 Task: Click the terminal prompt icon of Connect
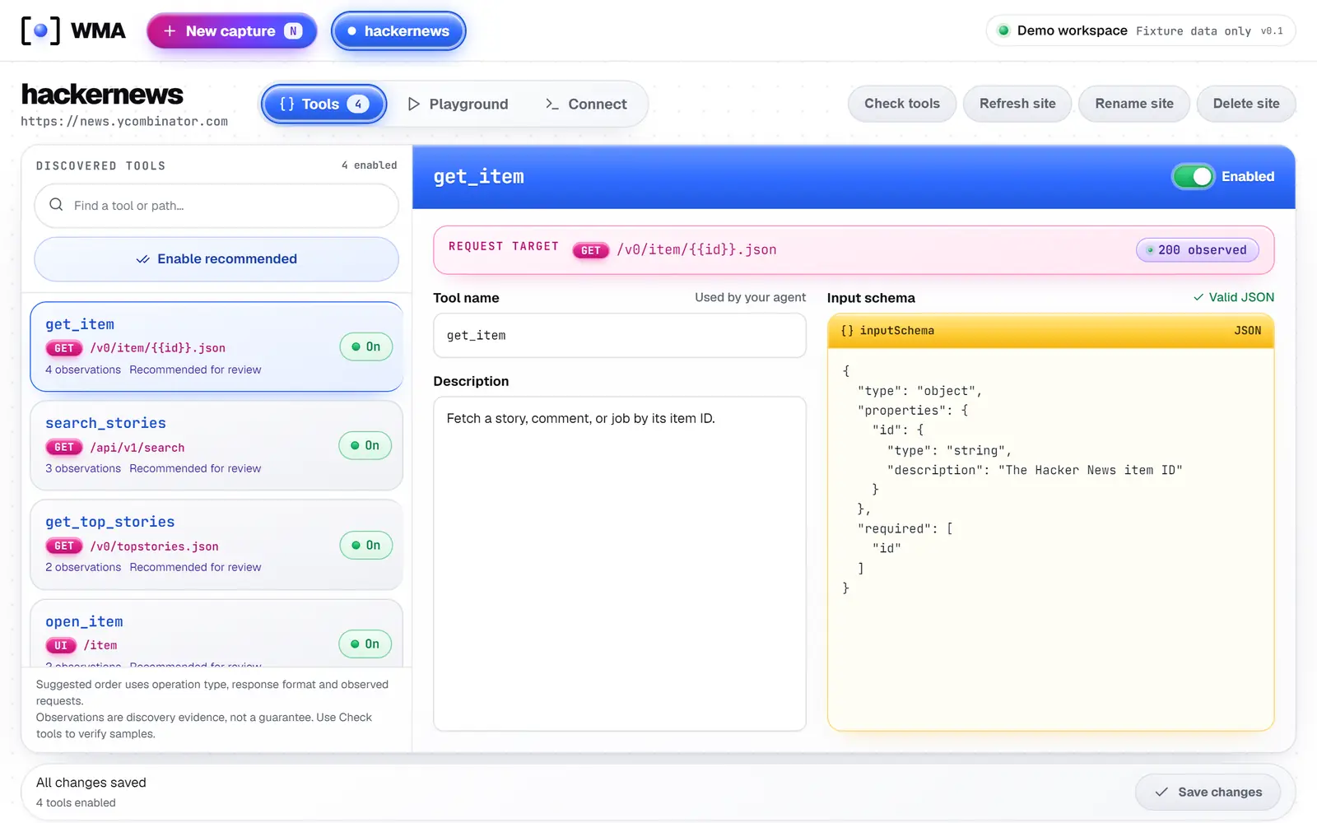click(551, 104)
